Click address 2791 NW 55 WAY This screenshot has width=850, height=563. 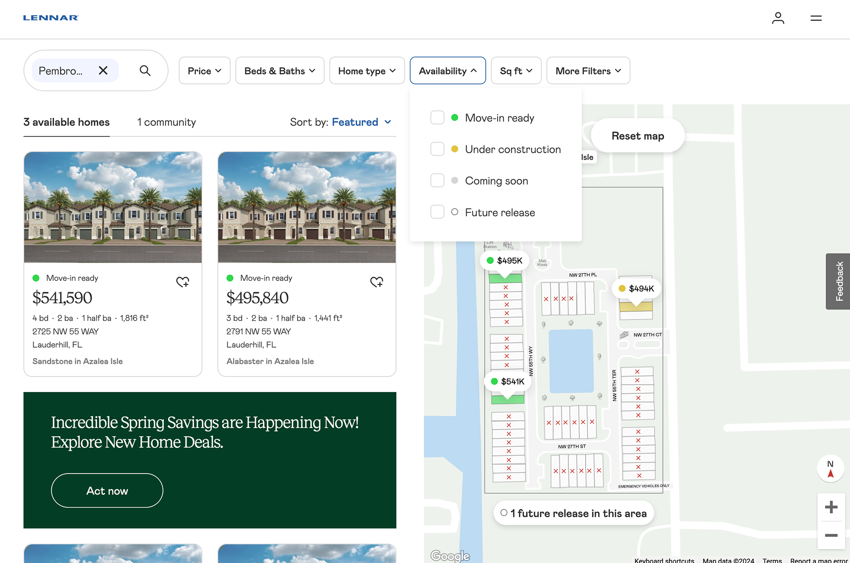tap(259, 331)
